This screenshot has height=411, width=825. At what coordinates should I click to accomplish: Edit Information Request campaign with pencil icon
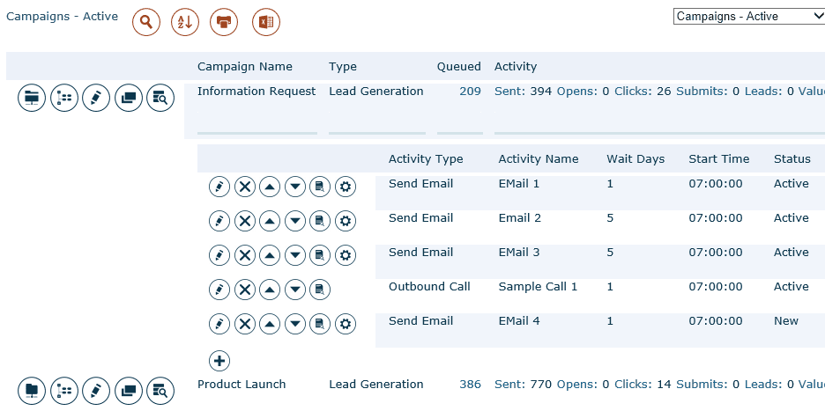coord(96,98)
